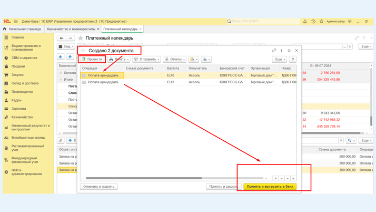Switch to Казначейство и взаиморасчеты tab
Screen dimensions: 376x212
click(71, 29)
